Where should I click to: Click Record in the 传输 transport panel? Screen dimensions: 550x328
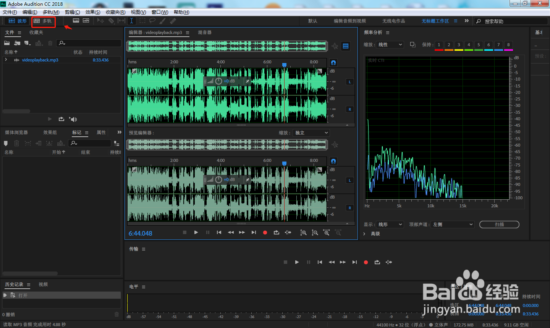[x=366, y=262]
